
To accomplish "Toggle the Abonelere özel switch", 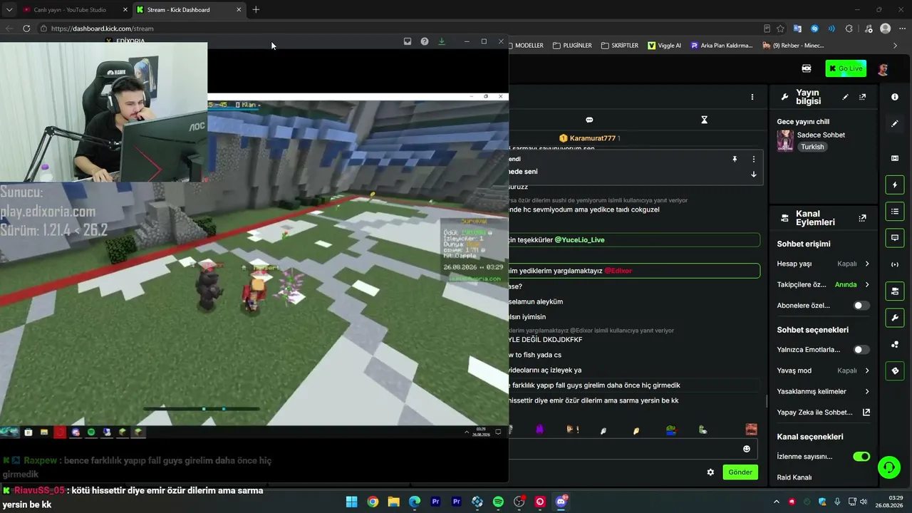I will coord(861,306).
